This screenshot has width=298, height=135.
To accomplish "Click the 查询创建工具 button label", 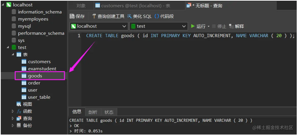I will click(111, 16).
